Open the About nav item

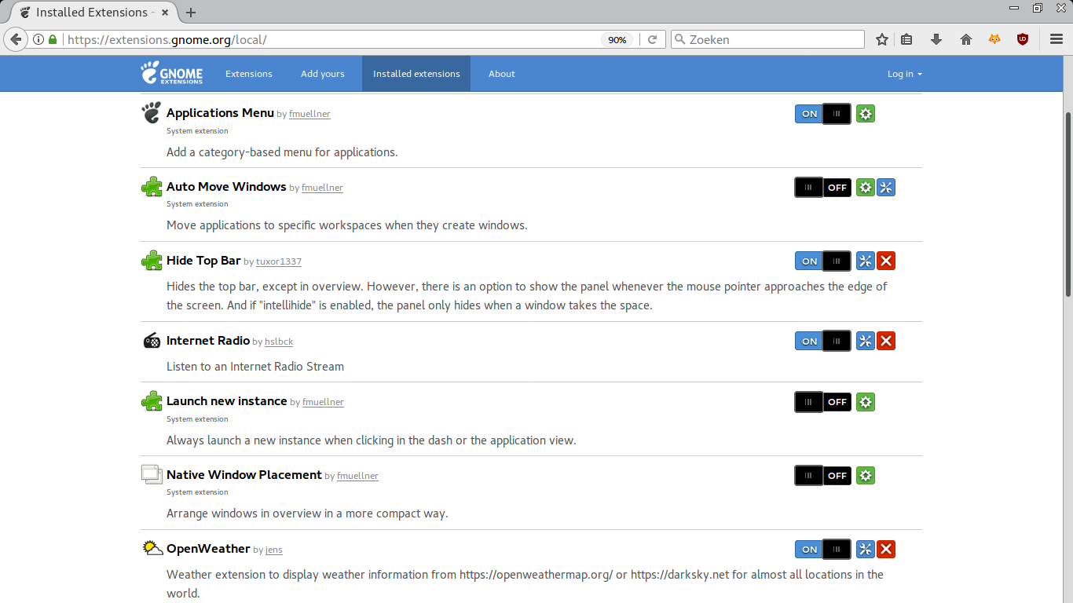[502, 74]
